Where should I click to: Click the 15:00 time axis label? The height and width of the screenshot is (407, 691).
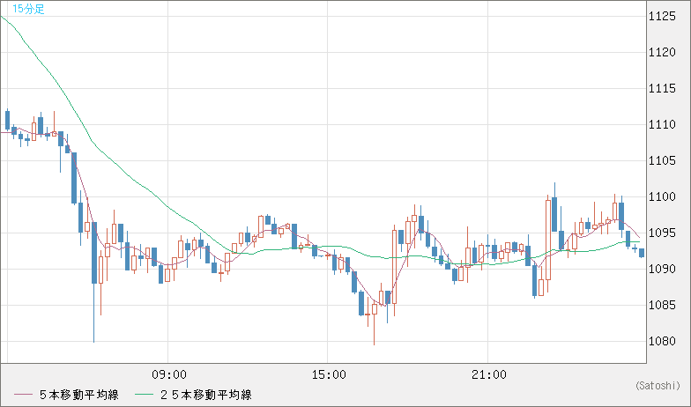point(329,375)
